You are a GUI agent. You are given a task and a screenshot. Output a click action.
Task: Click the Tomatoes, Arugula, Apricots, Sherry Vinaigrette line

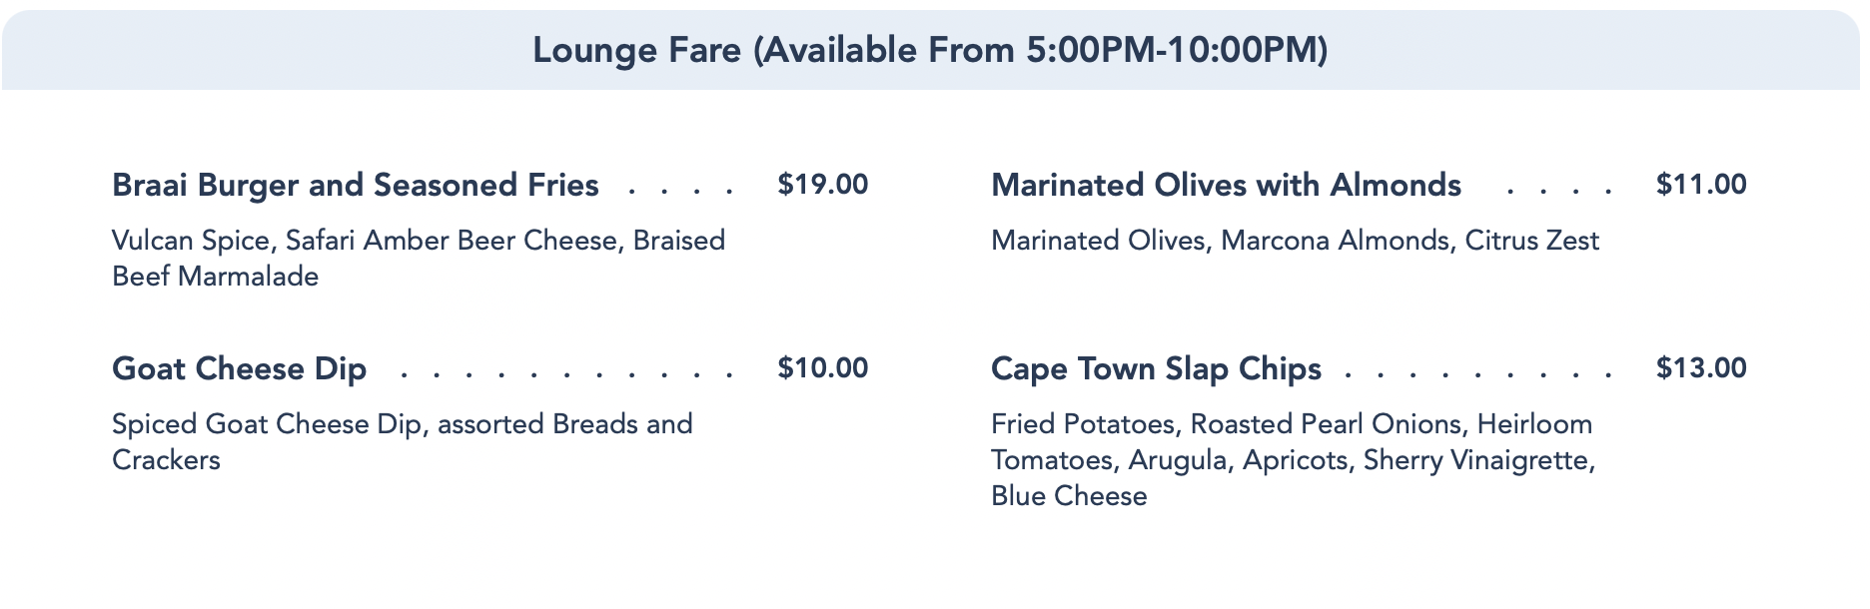click(1293, 460)
